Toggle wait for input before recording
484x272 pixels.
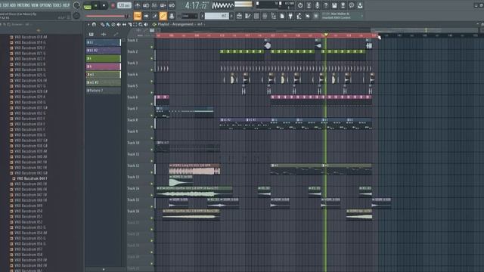tap(146, 5)
